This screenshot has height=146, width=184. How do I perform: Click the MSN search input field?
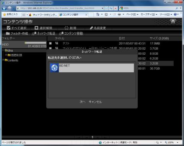tap(149, 8)
